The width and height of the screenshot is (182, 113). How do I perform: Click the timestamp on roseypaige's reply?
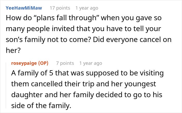(91, 63)
